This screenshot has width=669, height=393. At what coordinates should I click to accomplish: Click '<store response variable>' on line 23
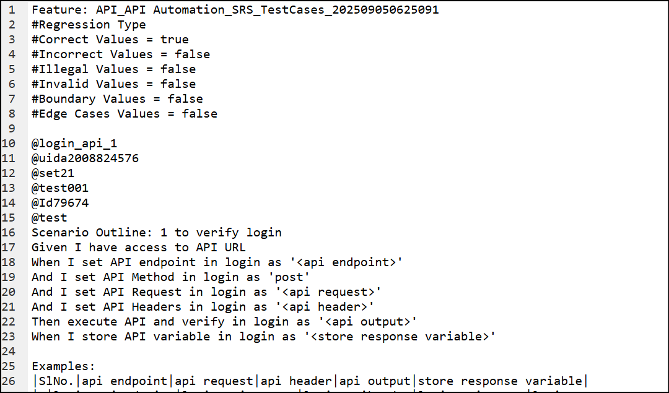(x=400, y=337)
